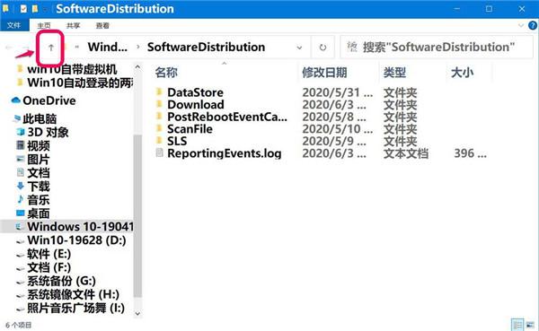The width and height of the screenshot is (539, 331).
Task: Sort by the 类型 column header
Action: [x=394, y=73]
